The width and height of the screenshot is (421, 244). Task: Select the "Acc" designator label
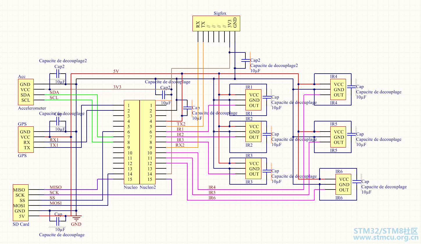coord(22,77)
